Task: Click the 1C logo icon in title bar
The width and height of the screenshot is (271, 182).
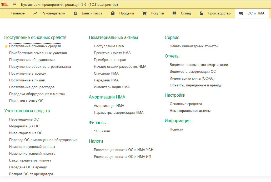Action: point(4,5)
